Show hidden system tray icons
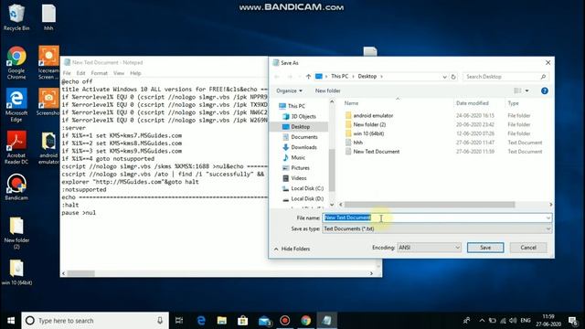The image size is (585, 329). coord(482,321)
